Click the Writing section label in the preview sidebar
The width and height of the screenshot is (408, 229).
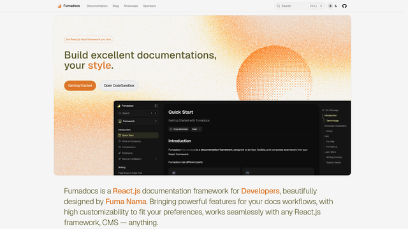122,167
